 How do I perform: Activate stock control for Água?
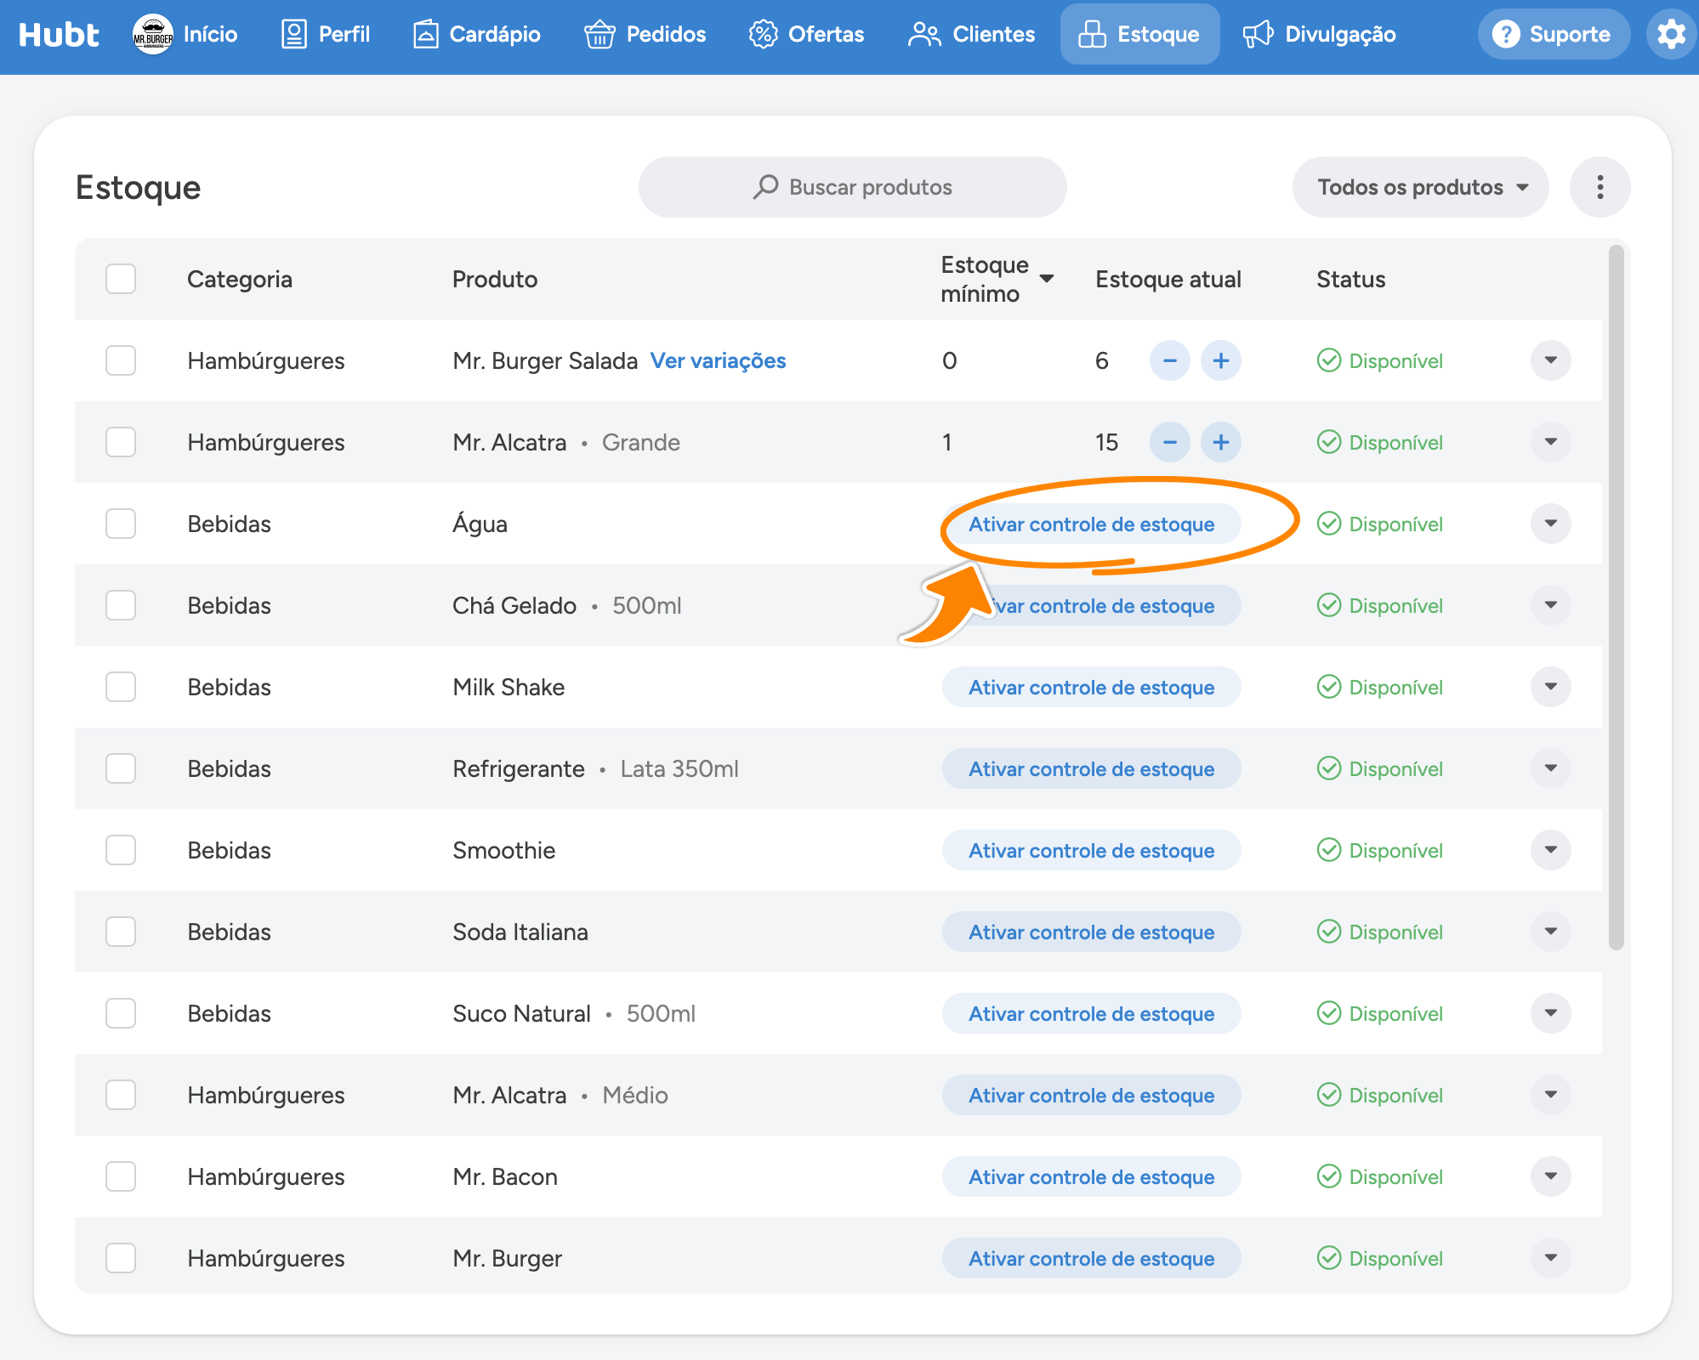click(x=1091, y=524)
